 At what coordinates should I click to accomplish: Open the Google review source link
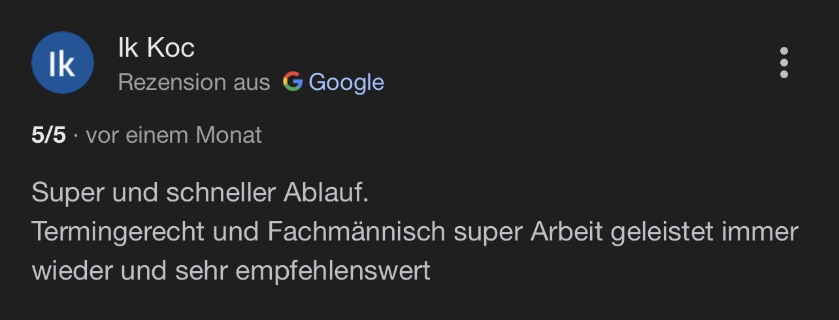(346, 82)
